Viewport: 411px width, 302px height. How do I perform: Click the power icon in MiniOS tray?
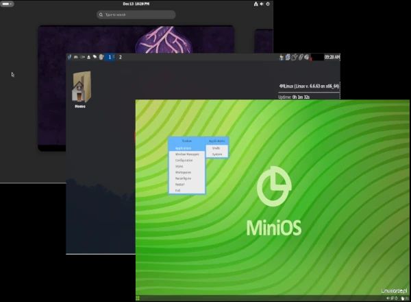pyautogui.click(x=396, y=299)
